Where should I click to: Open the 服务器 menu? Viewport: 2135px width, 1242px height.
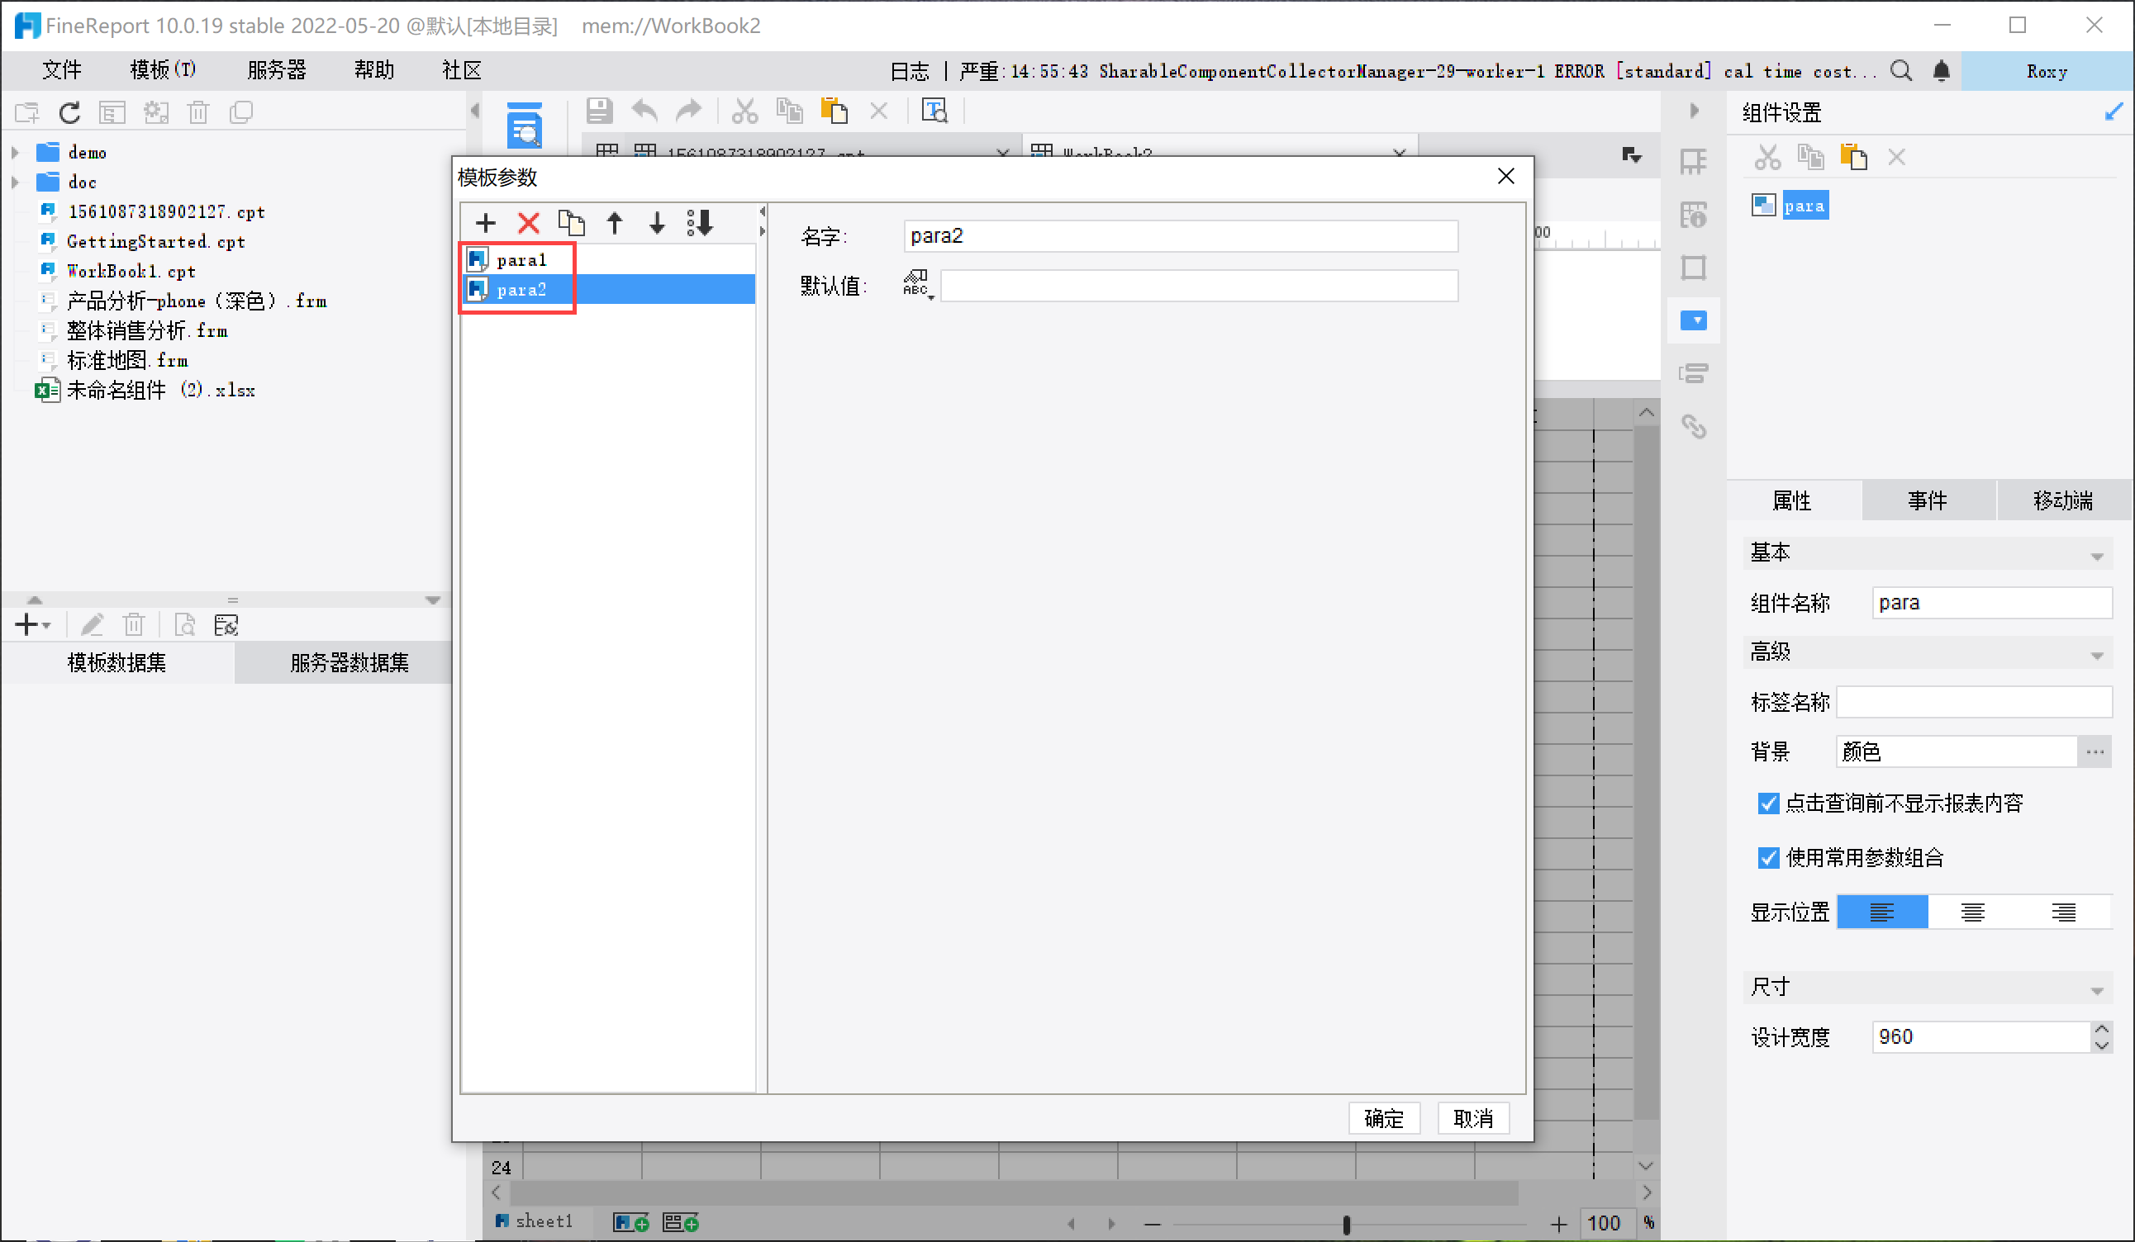(276, 70)
